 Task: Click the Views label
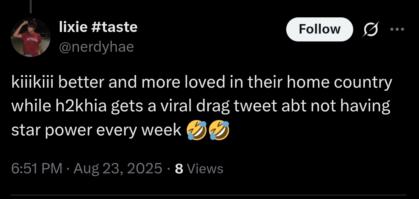pos(205,169)
